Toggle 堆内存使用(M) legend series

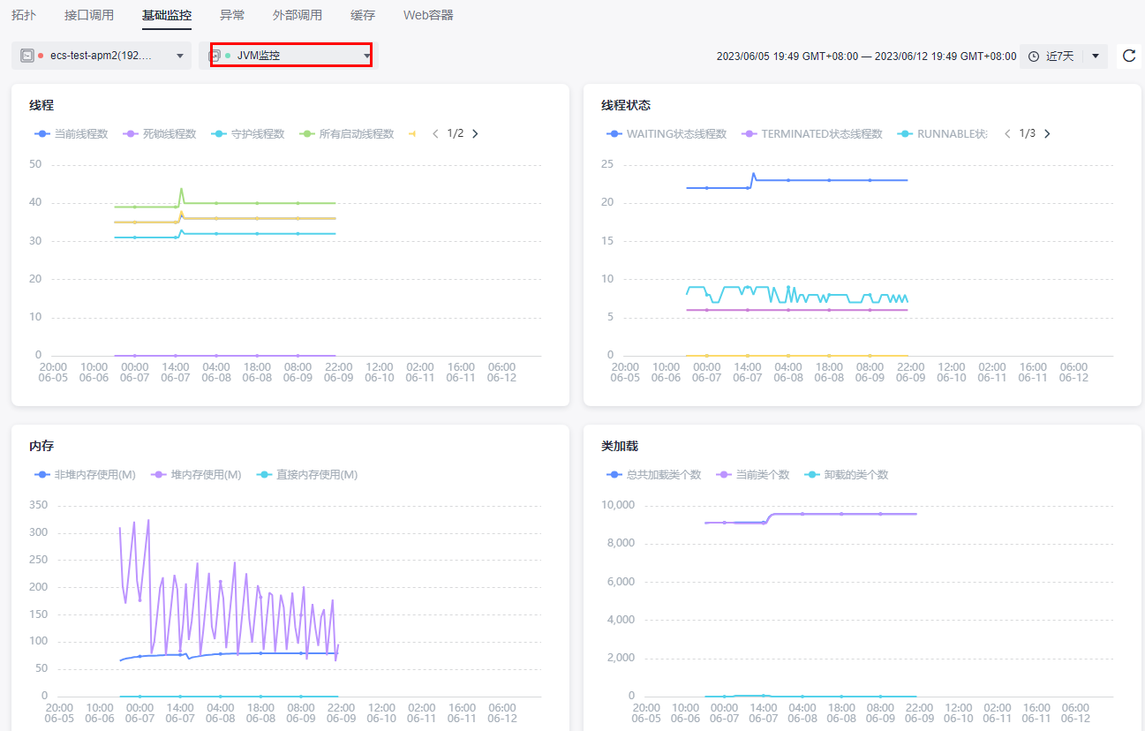tap(197, 475)
